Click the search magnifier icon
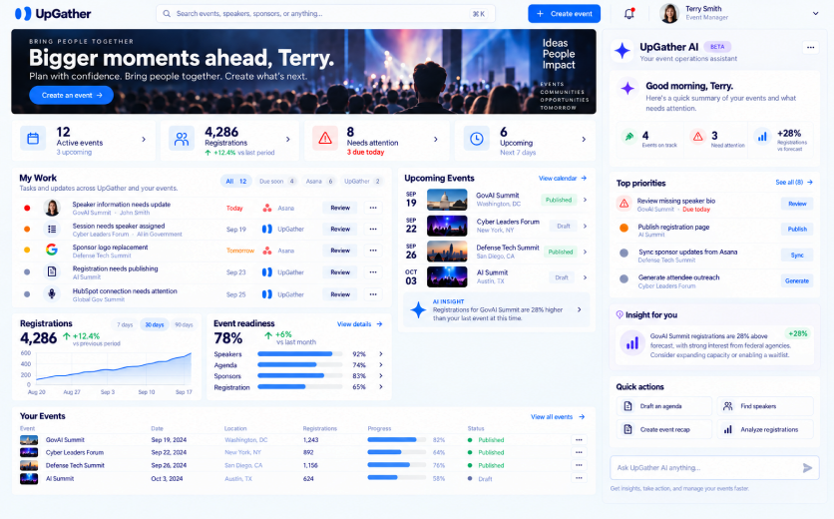The image size is (834, 519). click(167, 14)
